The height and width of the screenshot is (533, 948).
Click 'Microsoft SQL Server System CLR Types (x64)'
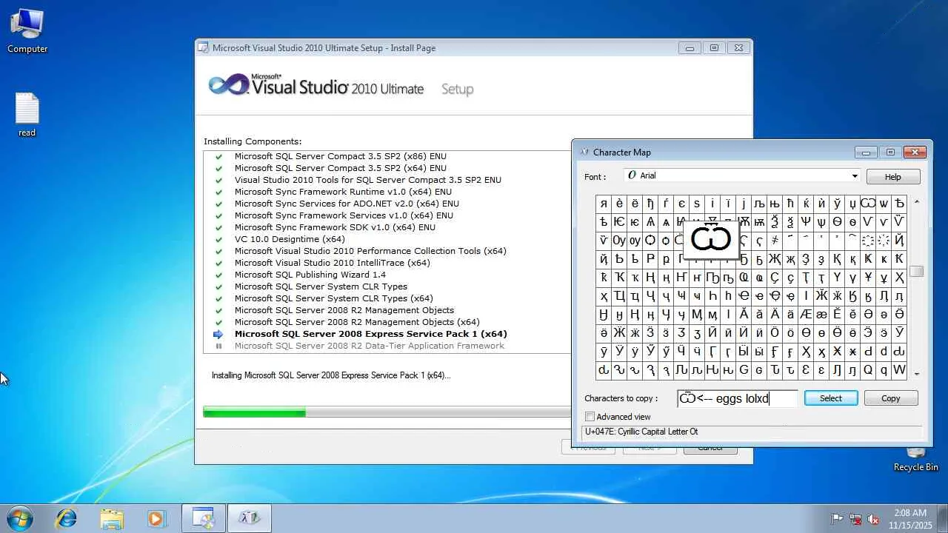tap(333, 299)
